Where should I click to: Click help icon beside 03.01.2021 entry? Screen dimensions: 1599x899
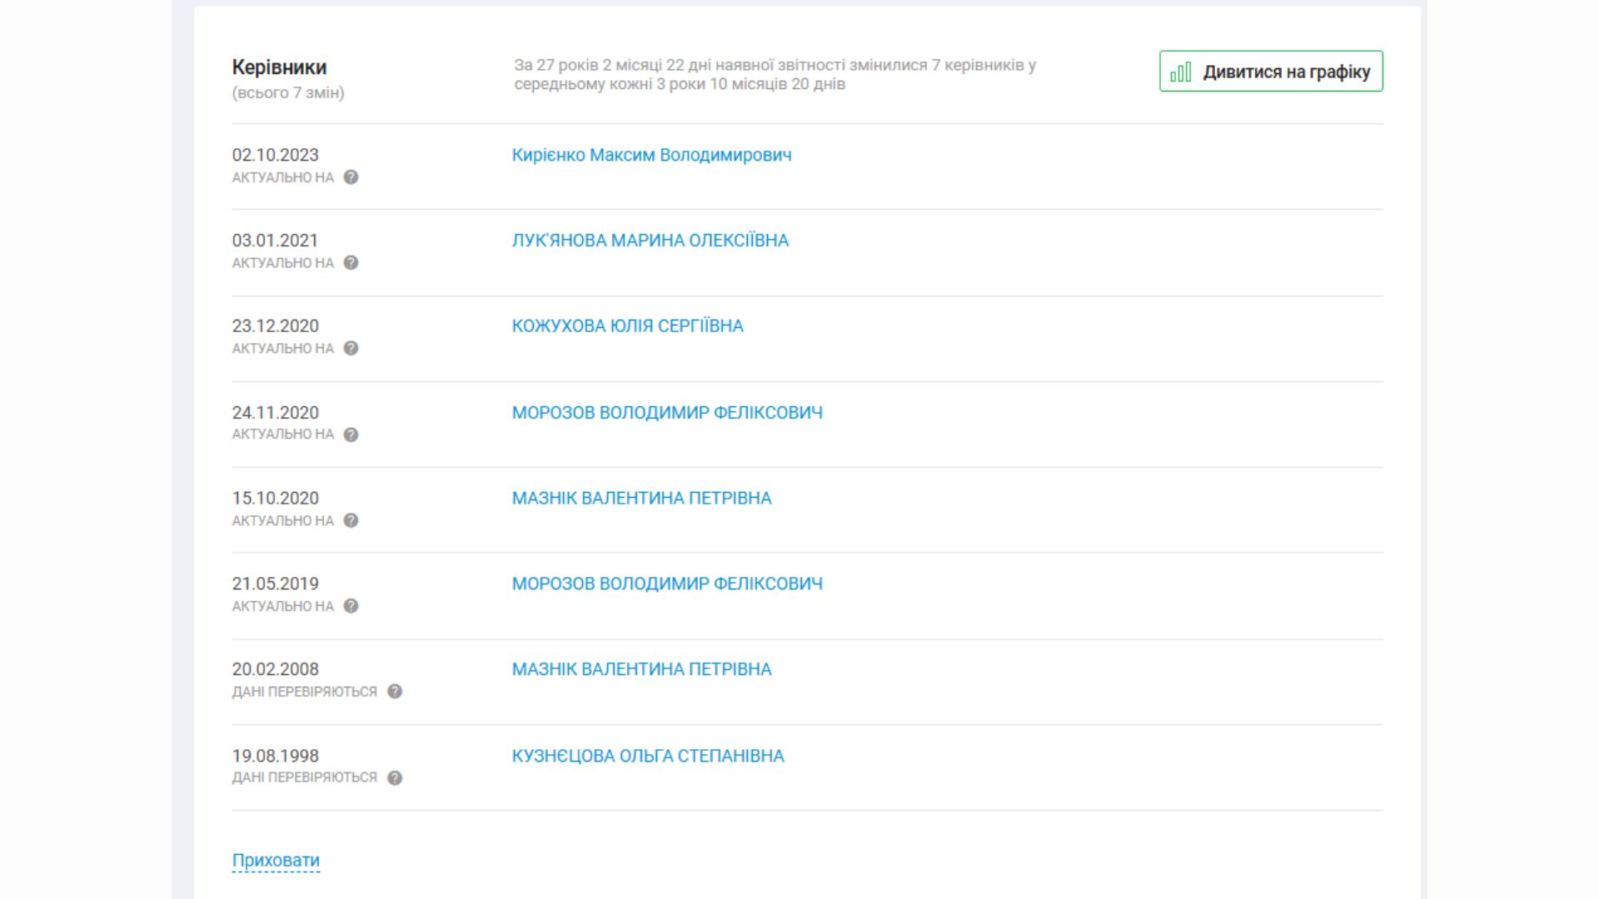point(351,263)
